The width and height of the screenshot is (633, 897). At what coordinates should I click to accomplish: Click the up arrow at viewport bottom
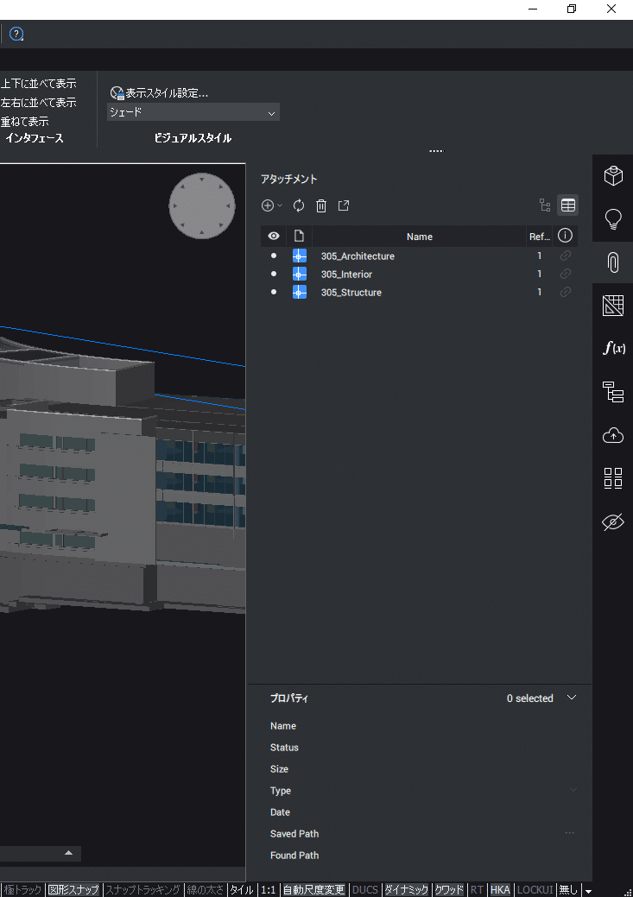point(69,853)
